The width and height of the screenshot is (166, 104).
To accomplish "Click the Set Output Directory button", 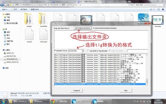I will [x=83, y=28].
